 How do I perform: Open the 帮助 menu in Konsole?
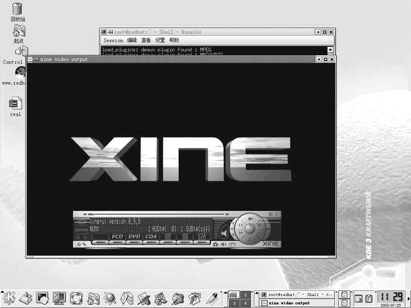[174, 40]
